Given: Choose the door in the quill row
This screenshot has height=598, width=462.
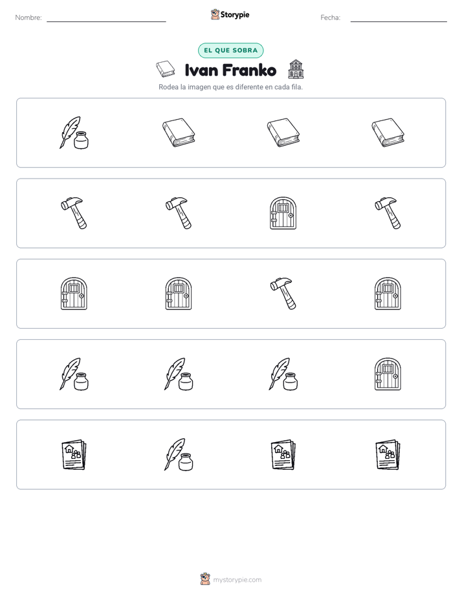Looking at the screenshot, I should 388,374.
